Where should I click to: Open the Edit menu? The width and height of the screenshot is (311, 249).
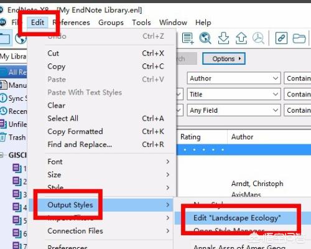[x=37, y=22]
